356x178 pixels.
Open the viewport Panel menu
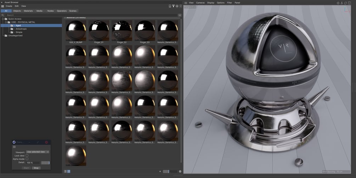coord(237,3)
